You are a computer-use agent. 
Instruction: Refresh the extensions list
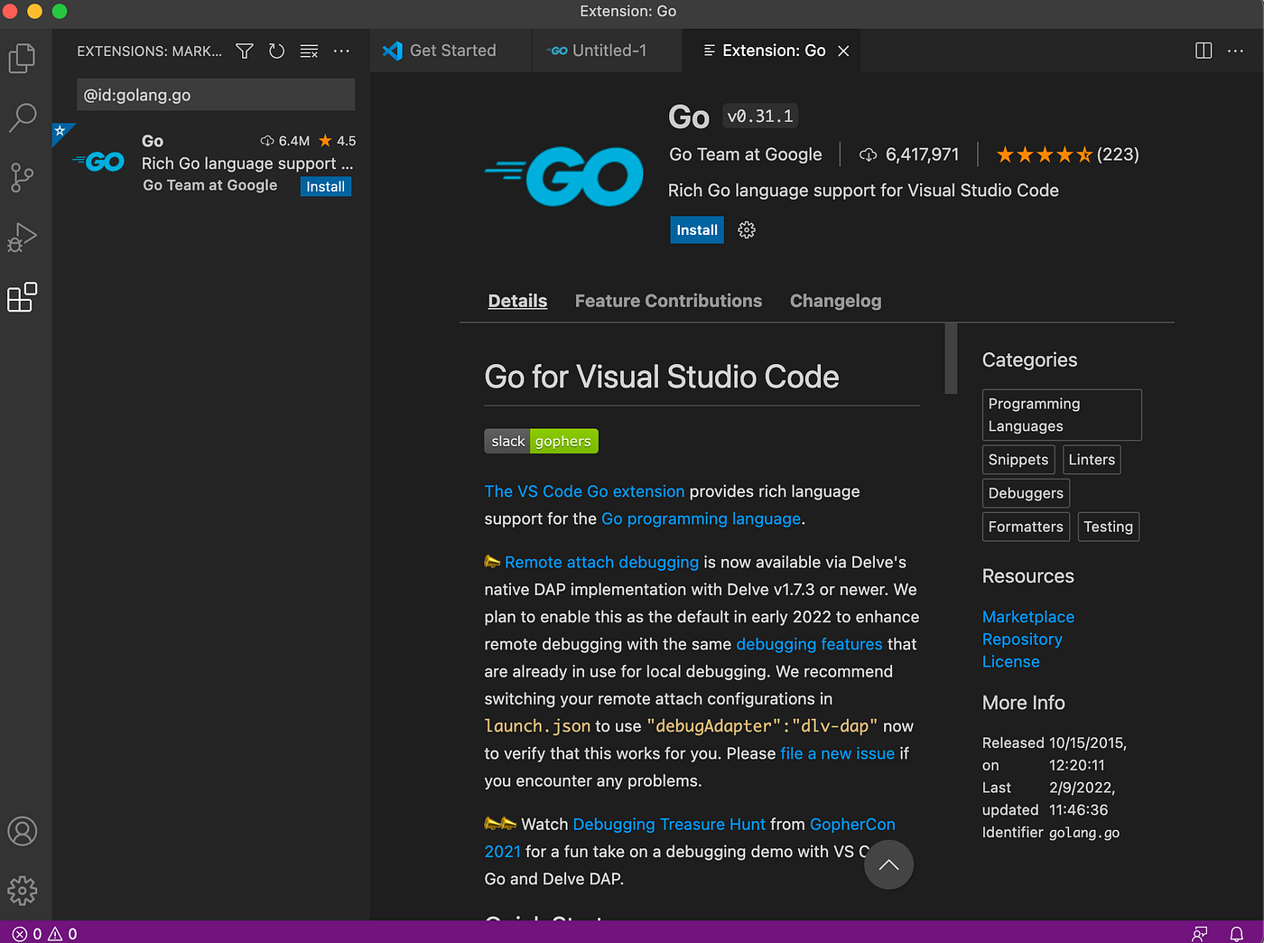[276, 51]
